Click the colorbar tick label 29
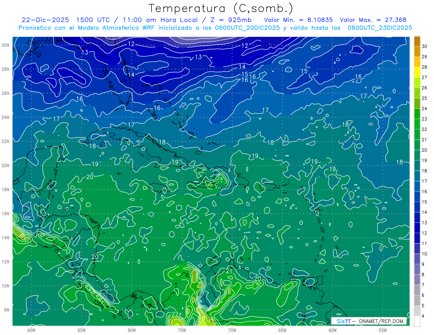 425,56
